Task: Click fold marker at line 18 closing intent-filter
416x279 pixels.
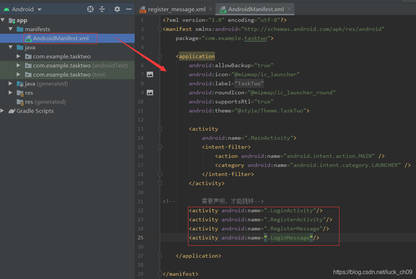Action: 160,174
